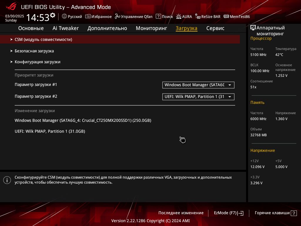Click the gear icon beside the clock

[x=53, y=15]
